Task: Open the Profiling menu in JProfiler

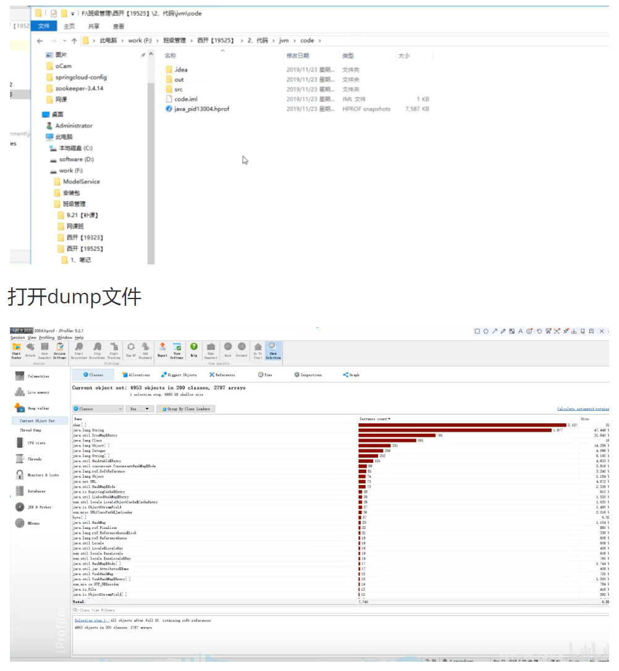Action: (x=46, y=337)
